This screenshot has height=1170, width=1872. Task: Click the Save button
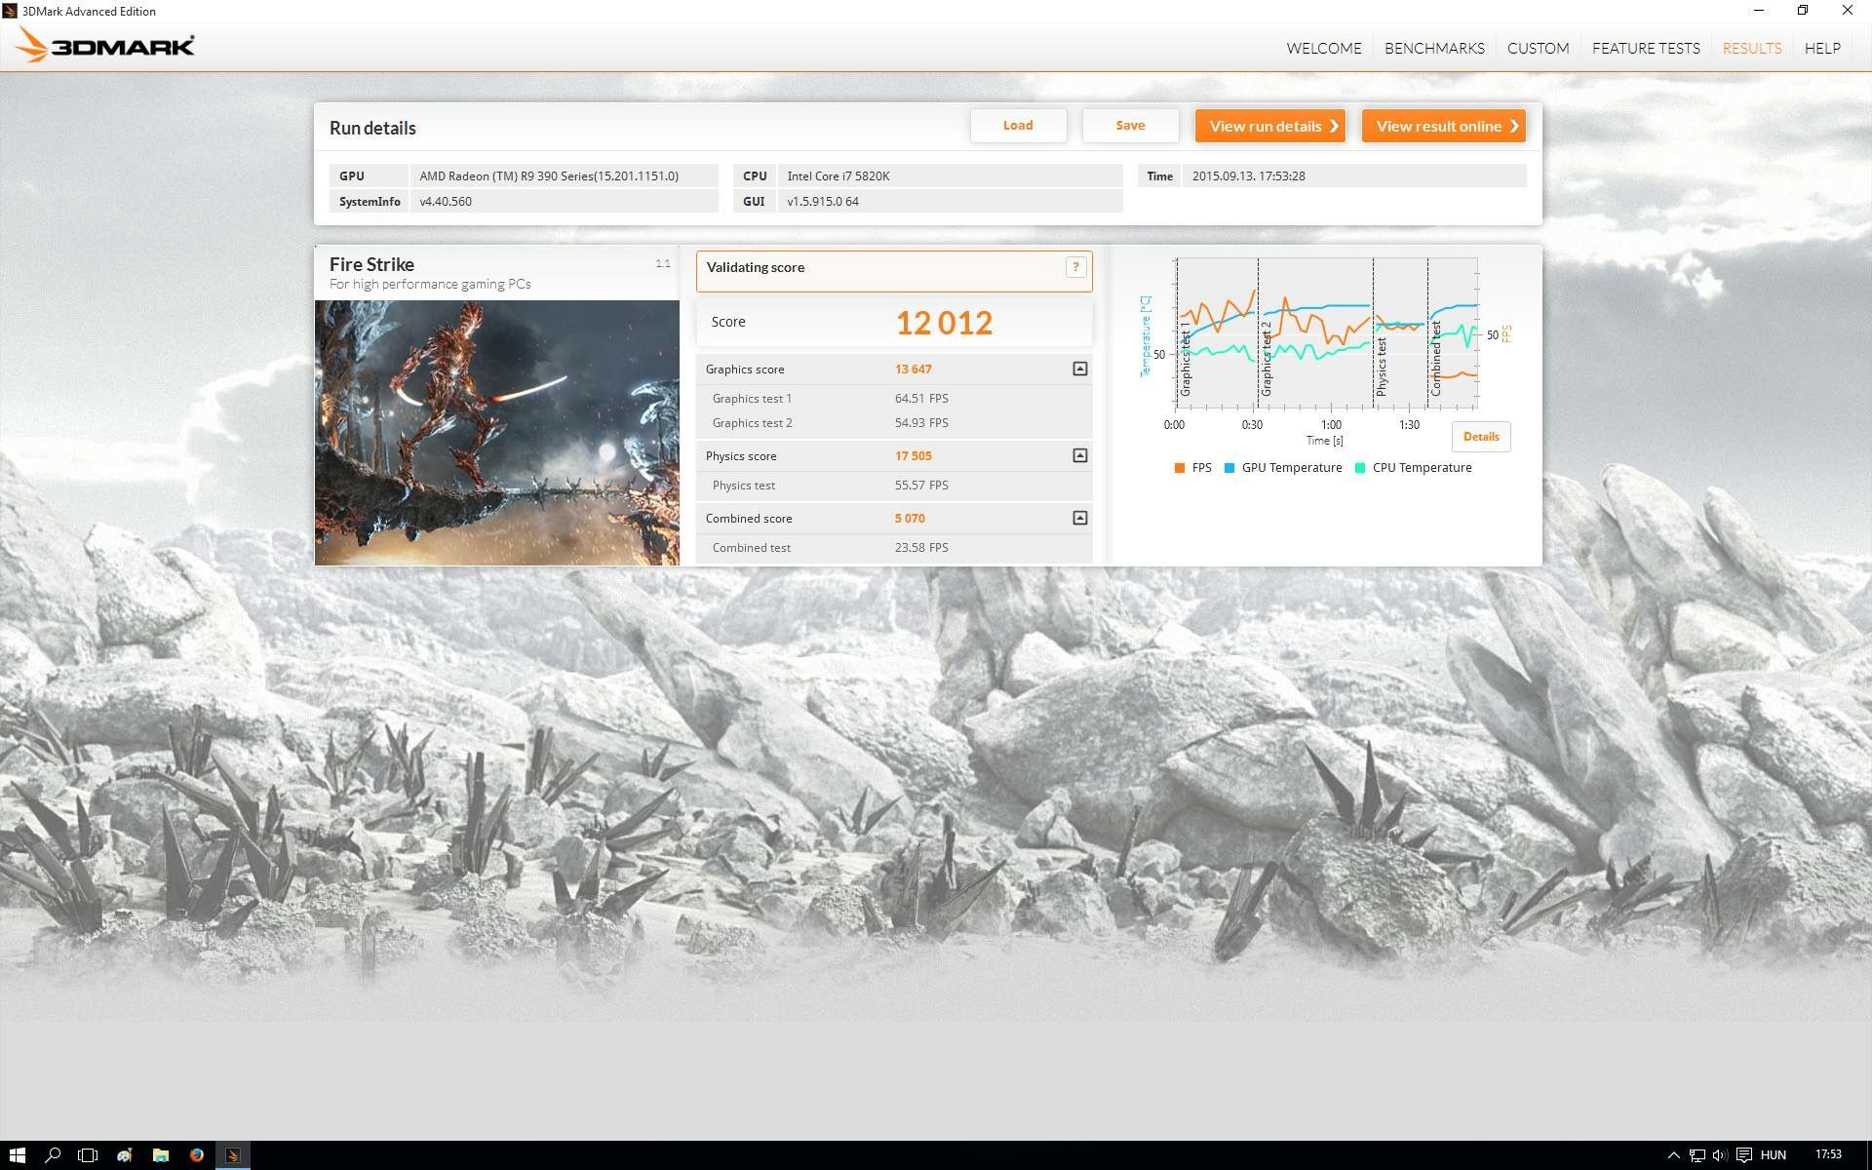(1130, 125)
